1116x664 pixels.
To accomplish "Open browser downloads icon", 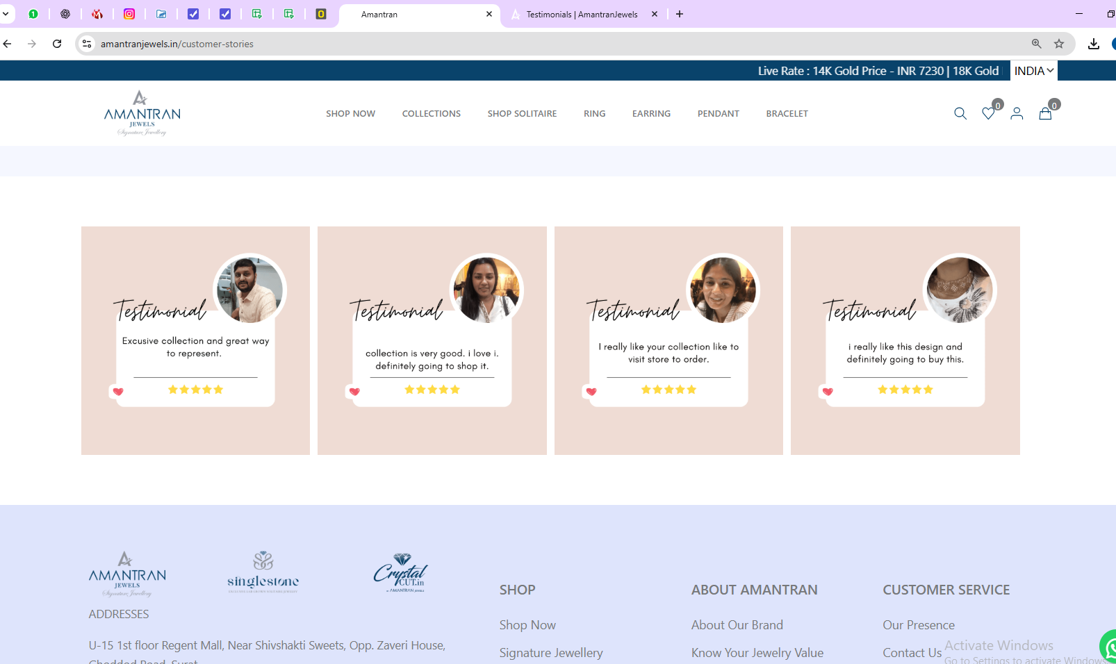I will coord(1093,44).
